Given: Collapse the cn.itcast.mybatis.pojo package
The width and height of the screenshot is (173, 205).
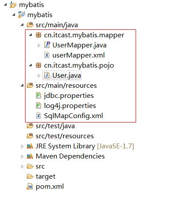Looking at the screenshot, I should 30,65.
